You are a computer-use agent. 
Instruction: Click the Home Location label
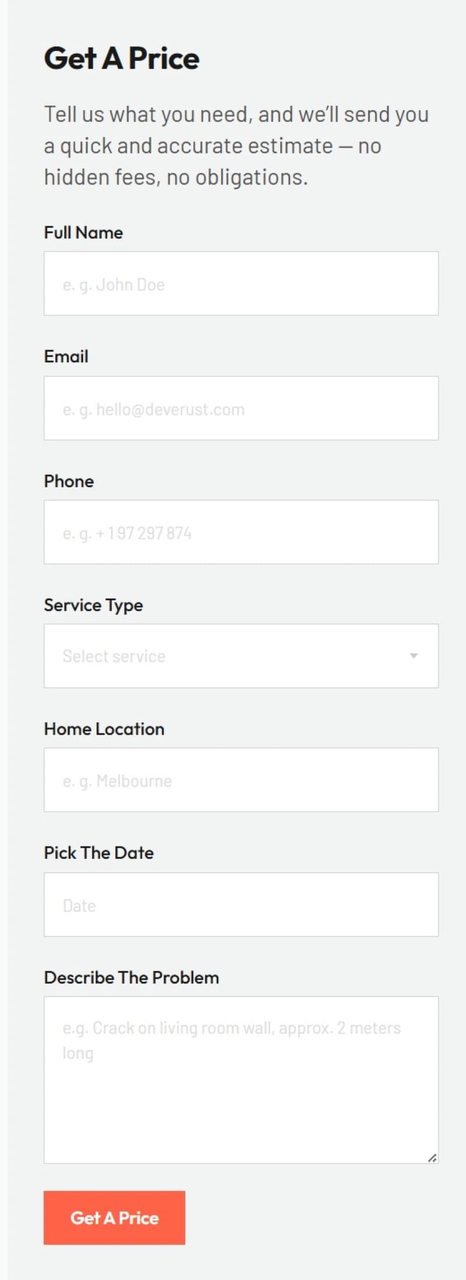pos(104,729)
